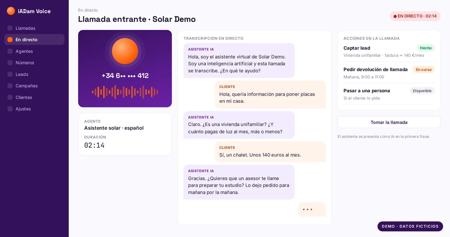Click the square icon beside Leads
The image size is (450, 237).
(x=10, y=74)
